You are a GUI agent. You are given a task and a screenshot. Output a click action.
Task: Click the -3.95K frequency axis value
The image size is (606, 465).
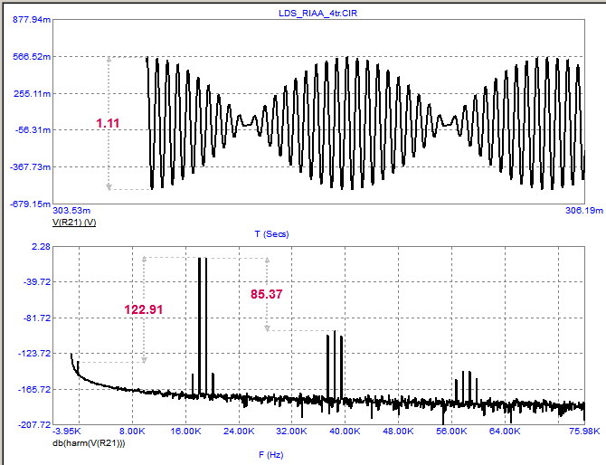(x=66, y=431)
